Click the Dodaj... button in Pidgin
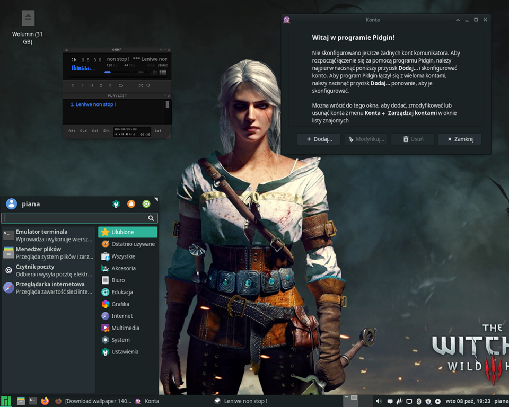This screenshot has height=407, width=509. click(x=318, y=139)
